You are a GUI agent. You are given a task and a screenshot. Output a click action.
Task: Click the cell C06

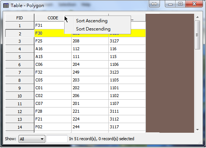(53, 64)
